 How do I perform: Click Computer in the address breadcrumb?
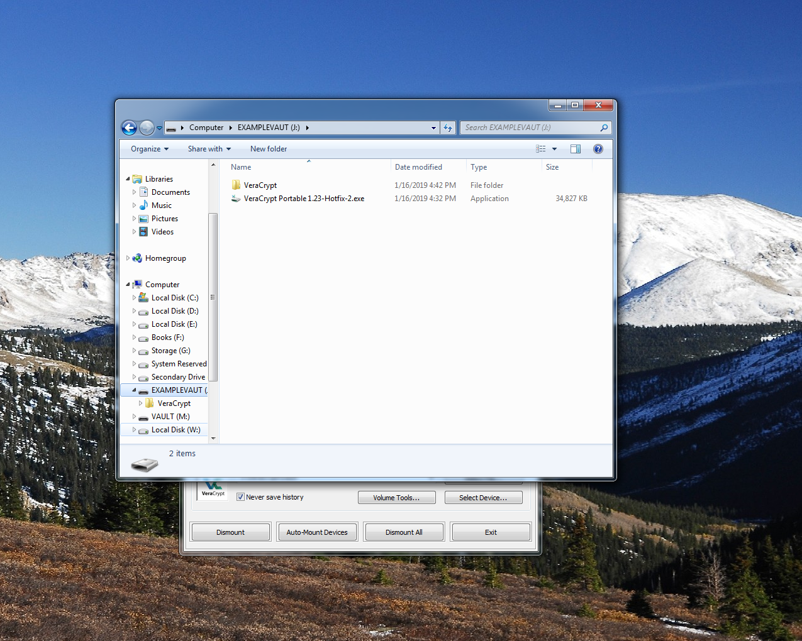206,128
